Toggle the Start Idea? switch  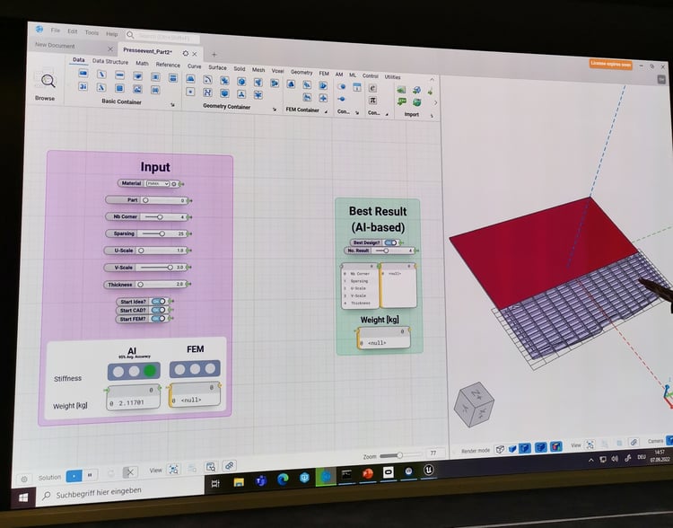click(x=158, y=302)
